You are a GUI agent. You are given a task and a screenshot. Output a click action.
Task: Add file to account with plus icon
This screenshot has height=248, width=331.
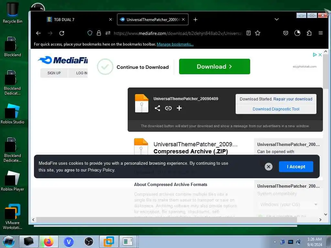[179, 108]
